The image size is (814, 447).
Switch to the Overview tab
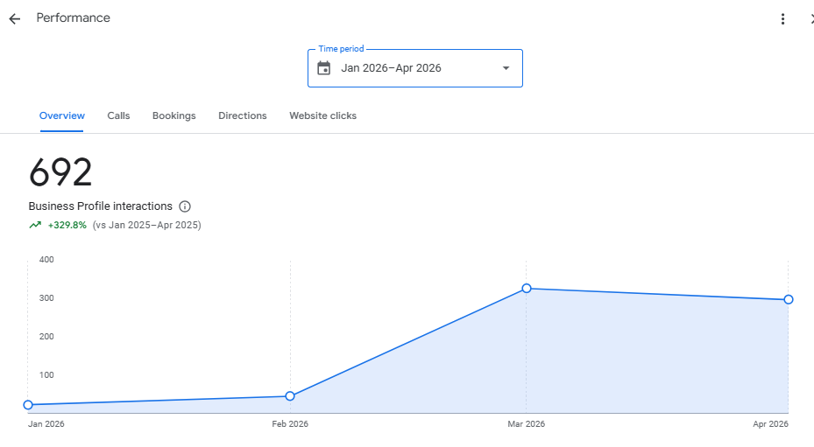[x=62, y=115]
